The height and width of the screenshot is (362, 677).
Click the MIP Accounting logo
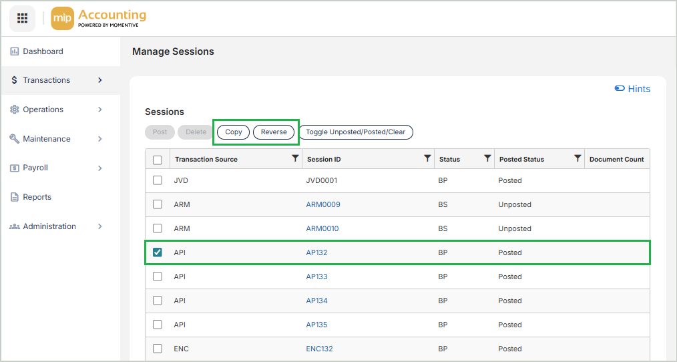[x=99, y=18]
